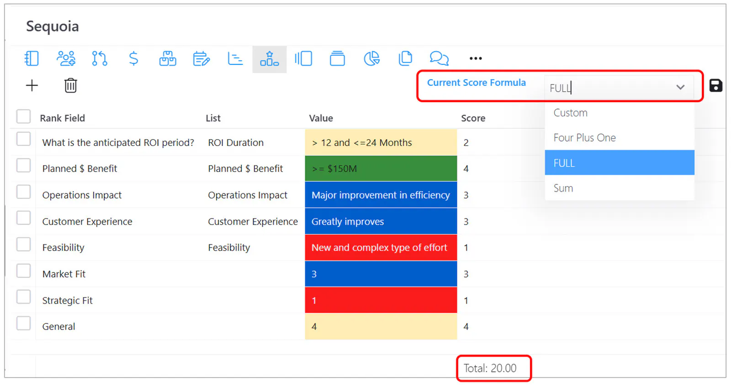731x385 pixels.
Task: Click the workflow branch icon
Action: [100, 59]
